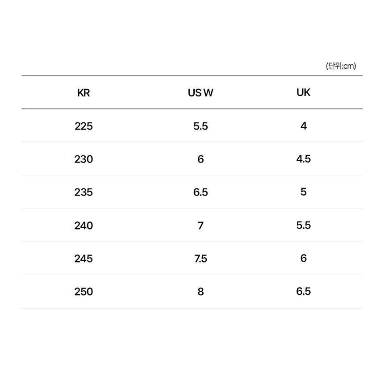The width and height of the screenshot is (384, 384).
Task: Click the UK value 4 cell
Action: (x=304, y=126)
